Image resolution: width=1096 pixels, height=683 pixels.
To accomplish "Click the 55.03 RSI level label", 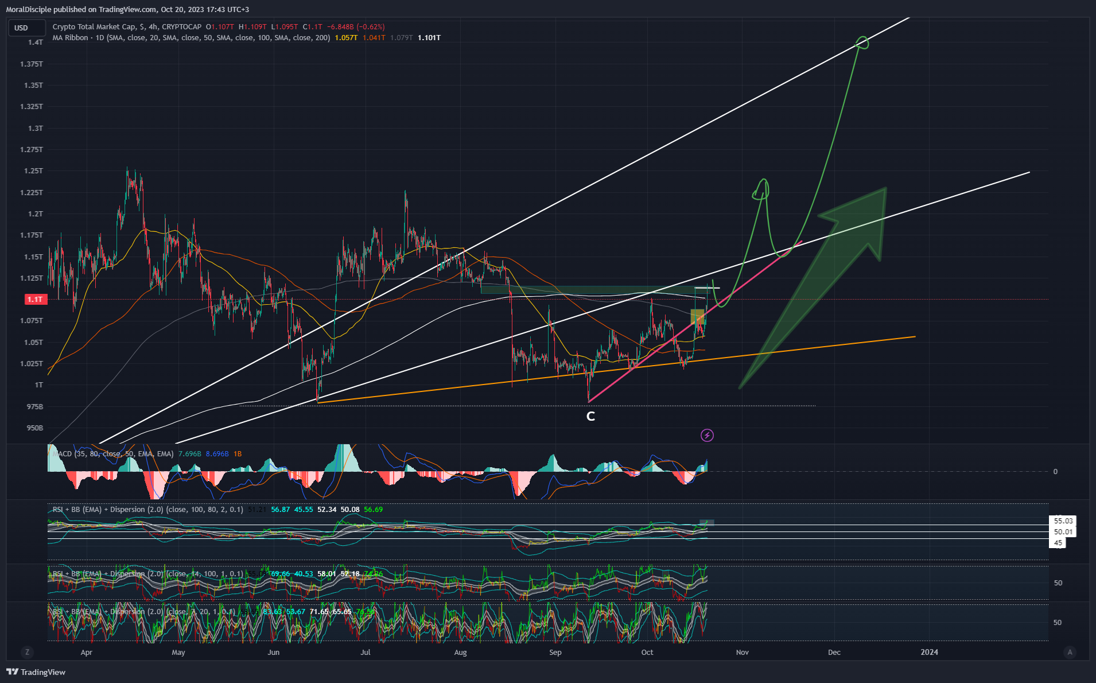I will tap(1063, 521).
